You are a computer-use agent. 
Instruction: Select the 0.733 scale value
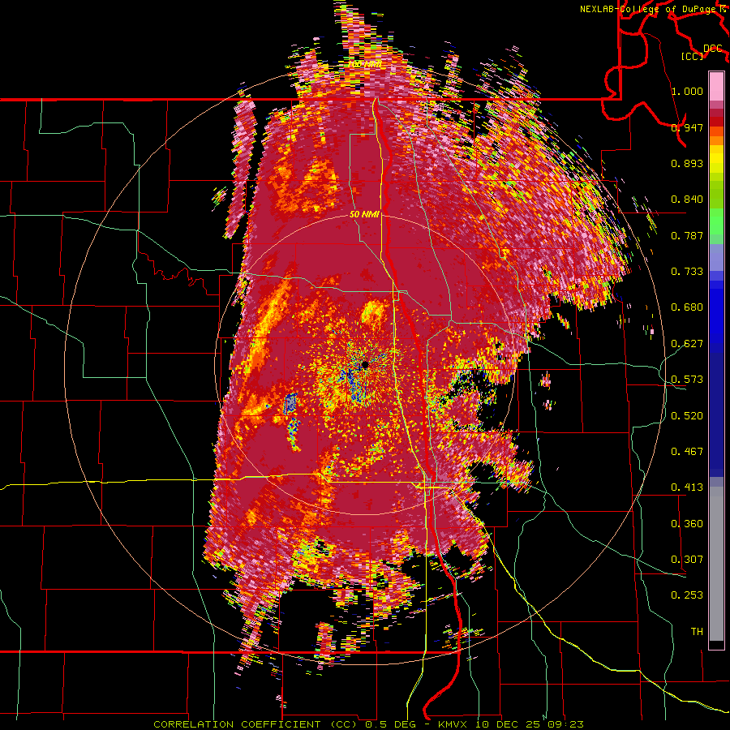[687, 272]
